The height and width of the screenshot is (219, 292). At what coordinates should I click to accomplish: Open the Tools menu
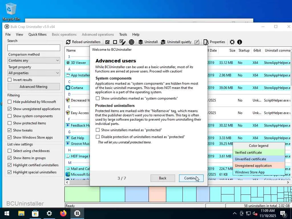click(123, 35)
